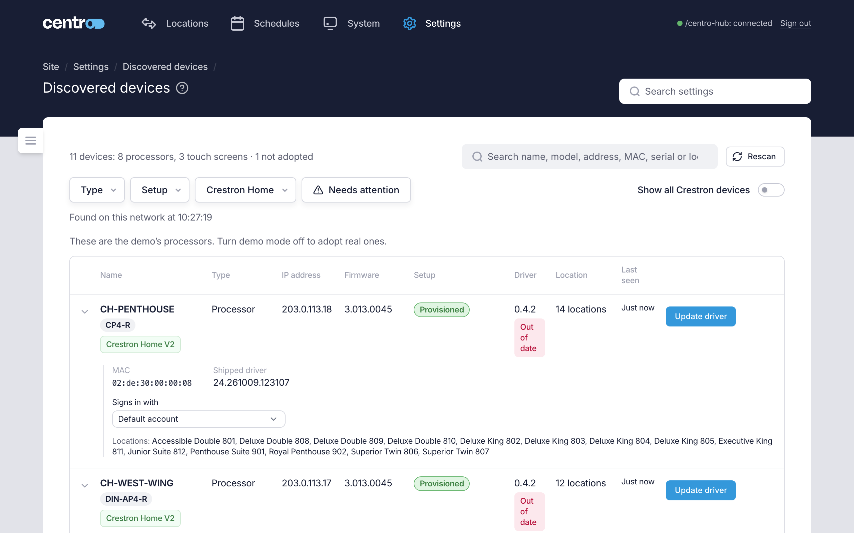Click 12 locations cell
This screenshot has width=854, height=533.
(x=580, y=483)
